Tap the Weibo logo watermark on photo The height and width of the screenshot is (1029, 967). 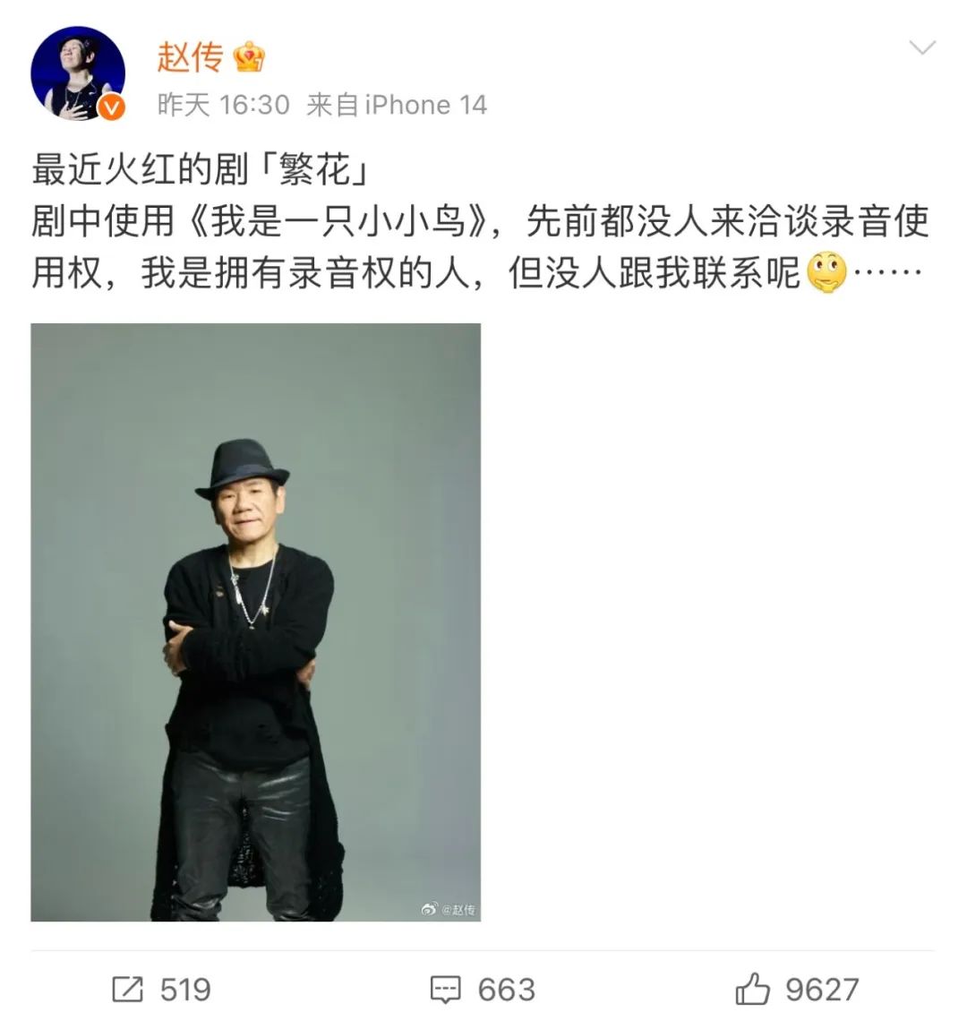click(x=429, y=909)
